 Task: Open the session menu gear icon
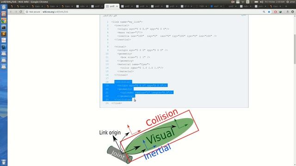click(288, 2)
